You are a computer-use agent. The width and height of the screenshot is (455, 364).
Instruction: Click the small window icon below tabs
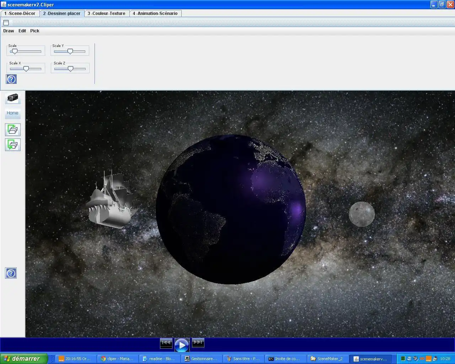tap(6, 23)
